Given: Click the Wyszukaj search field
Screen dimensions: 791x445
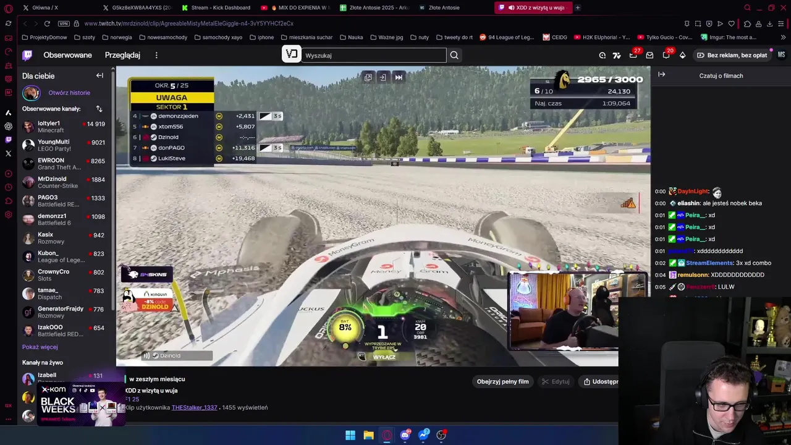Looking at the screenshot, I should 374,55.
